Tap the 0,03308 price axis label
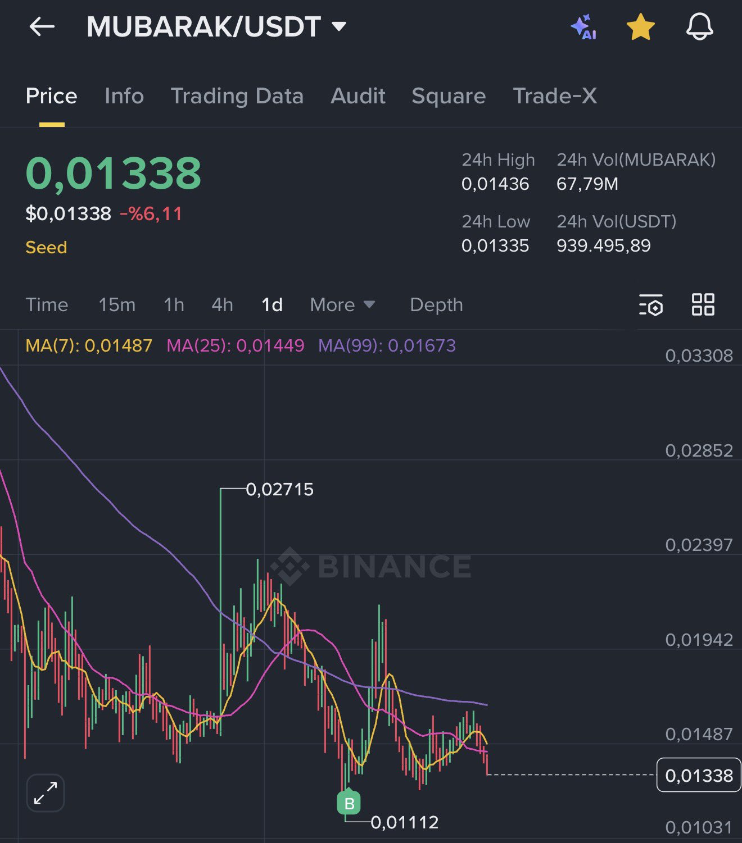 pyautogui.click(x=699, y=356)
